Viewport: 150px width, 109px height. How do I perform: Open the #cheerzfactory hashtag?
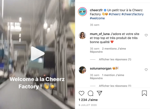[x=133, y=14]
